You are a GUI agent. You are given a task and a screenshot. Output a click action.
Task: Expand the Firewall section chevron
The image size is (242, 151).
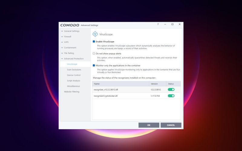pos(62,37)
